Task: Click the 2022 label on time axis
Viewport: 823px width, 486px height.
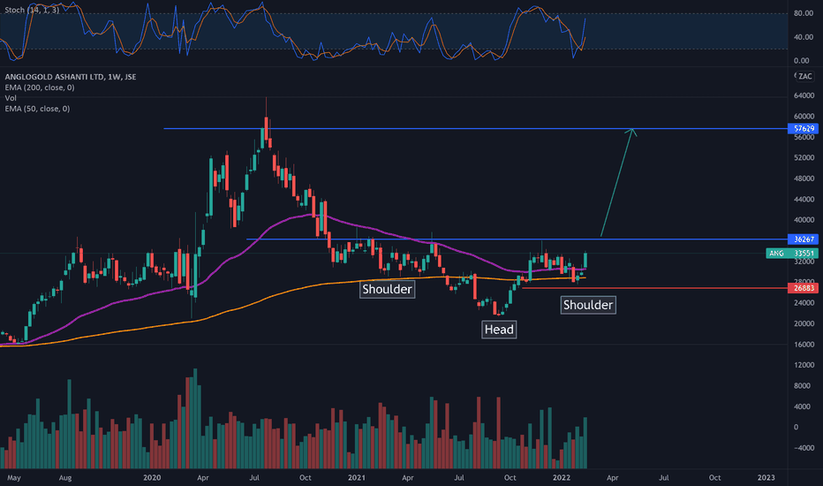Action: tap(562, 477)
